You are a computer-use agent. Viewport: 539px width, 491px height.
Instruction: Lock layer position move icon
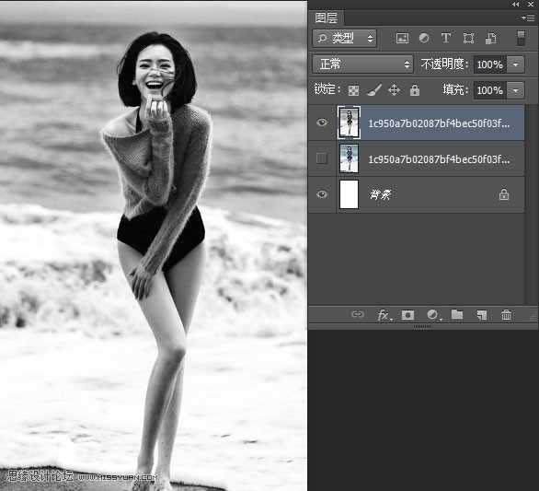(394, 90)
